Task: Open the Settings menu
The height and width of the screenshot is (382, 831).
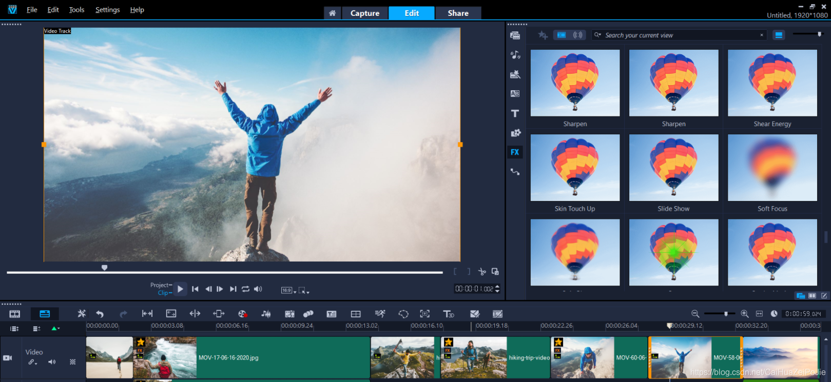Action: click(107, 10)
